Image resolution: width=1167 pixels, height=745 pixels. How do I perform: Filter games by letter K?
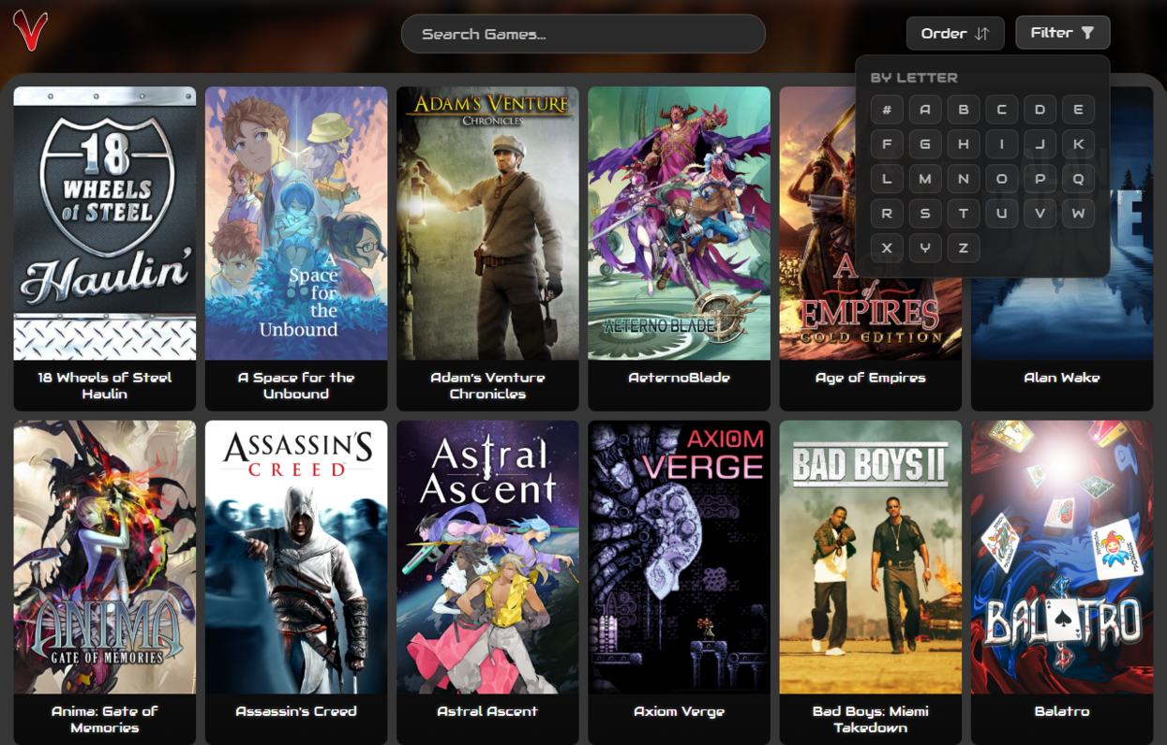tap(1079, 144)
